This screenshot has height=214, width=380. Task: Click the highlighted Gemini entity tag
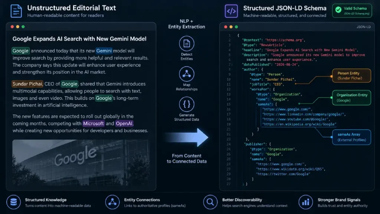coord(104,51)
